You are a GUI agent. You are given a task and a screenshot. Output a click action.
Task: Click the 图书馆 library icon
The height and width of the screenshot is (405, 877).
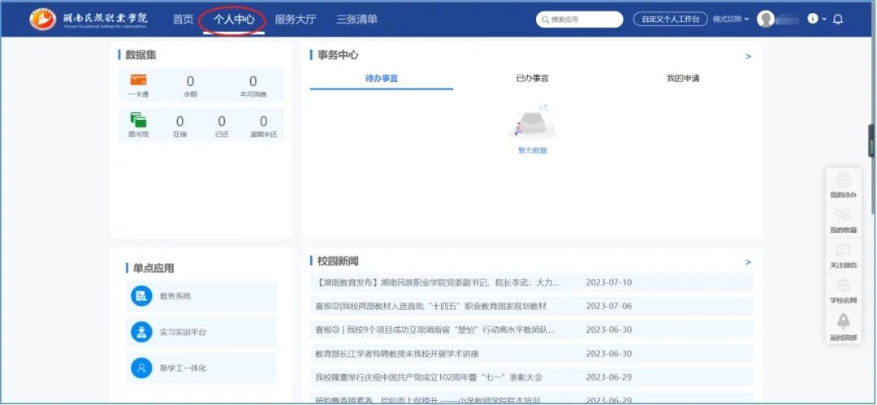tap(138, 120)
